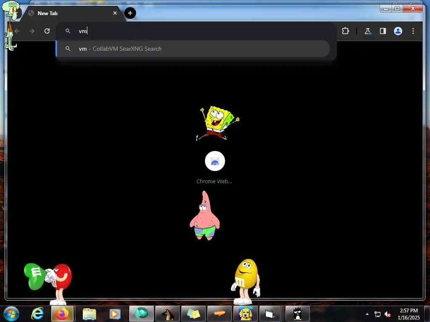Click the Squidward character by the tab strip
430x322 pixels.
pyautogui.click(x=10, y=26)
